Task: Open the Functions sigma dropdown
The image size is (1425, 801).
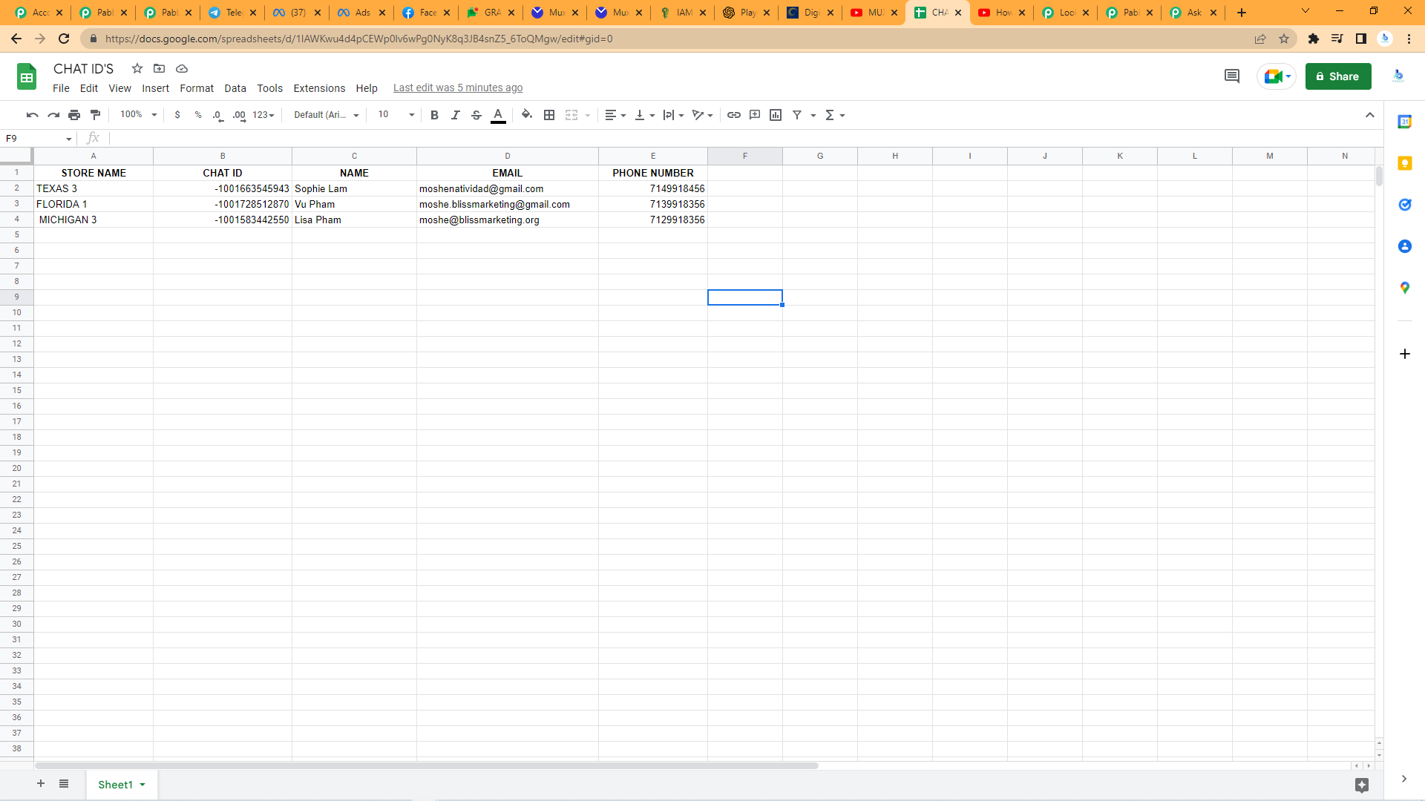Action: pos(835,115)
